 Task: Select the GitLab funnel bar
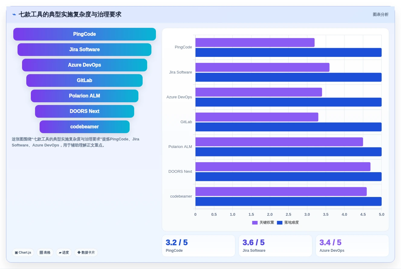click(85, 80)
